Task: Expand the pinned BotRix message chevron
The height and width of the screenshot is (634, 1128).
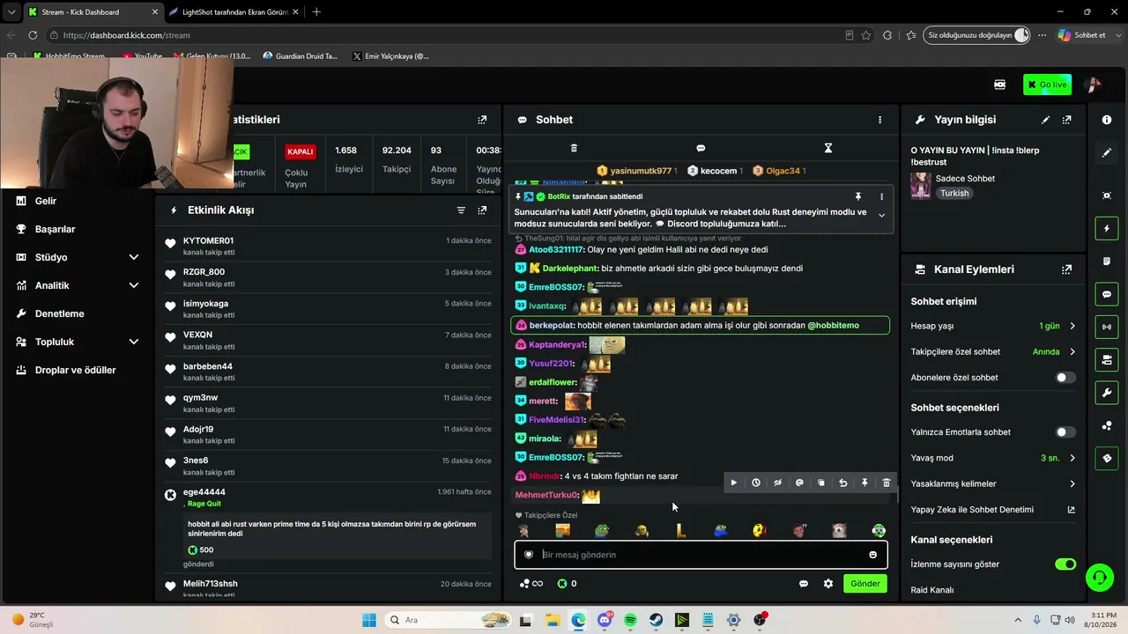Action: (x=881, y=216)
